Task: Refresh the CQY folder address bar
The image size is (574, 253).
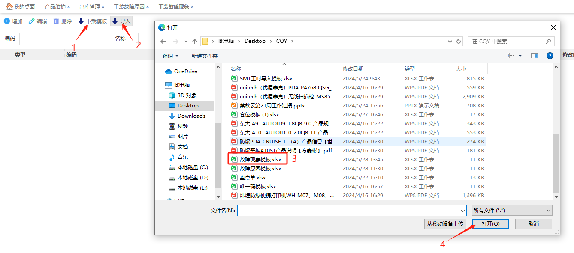Action: (459, 42)
